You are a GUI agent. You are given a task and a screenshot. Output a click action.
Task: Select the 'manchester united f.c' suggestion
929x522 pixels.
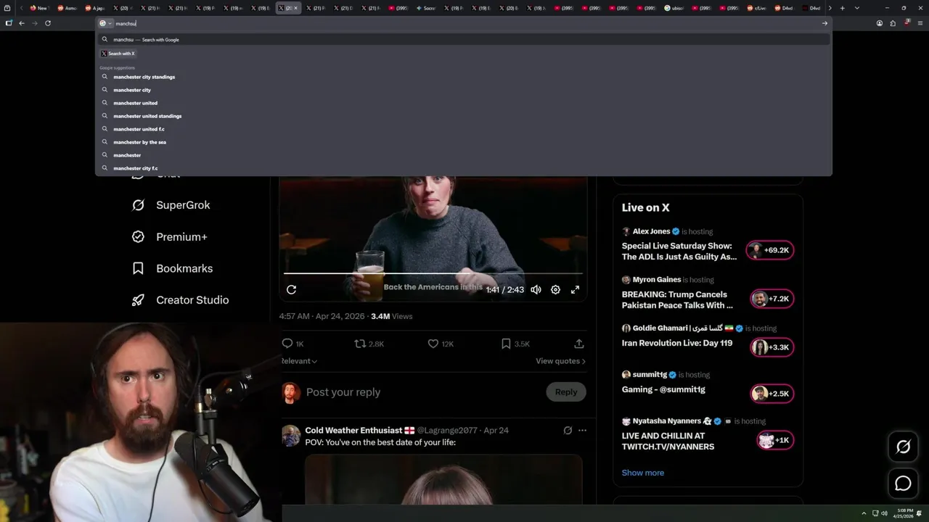(x=464, y=129)
